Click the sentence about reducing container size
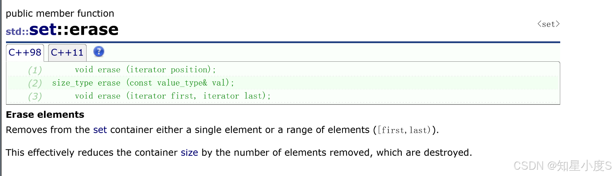The image size is (613, 176). [x=239, y=153]
